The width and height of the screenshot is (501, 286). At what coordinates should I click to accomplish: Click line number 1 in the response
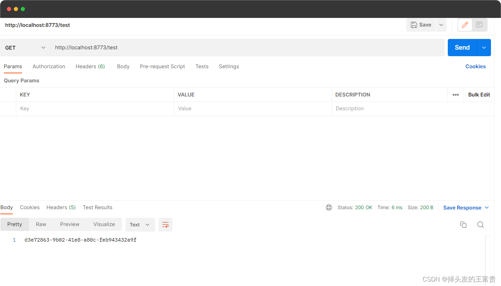tap(15, 240)
